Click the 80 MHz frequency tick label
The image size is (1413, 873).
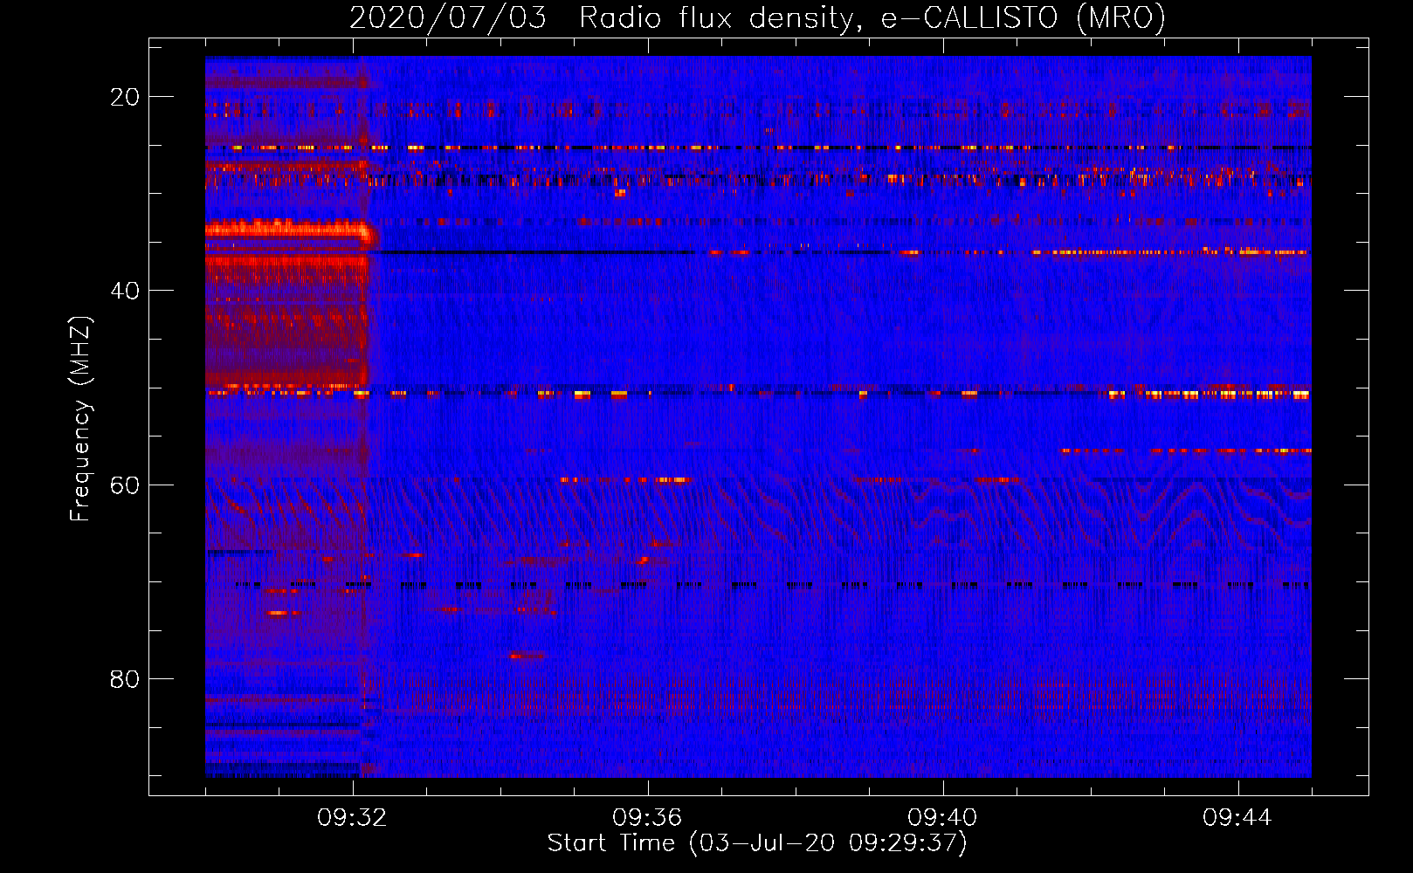(125, 678)
